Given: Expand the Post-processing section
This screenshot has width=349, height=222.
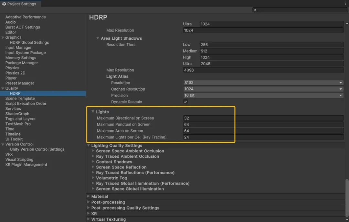Looking at the screenshot, I should pyautogui.click(x=88, y=202).
